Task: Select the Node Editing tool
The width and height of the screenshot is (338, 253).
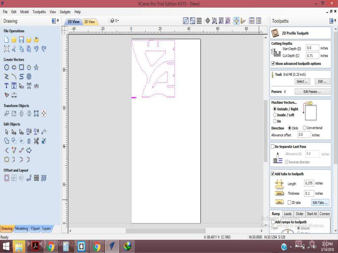Action: pos(14,132)
